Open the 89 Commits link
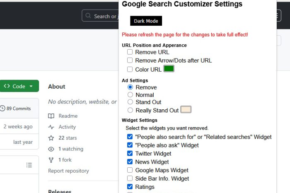Screen dimensions: 290x193 coord(18,109)
